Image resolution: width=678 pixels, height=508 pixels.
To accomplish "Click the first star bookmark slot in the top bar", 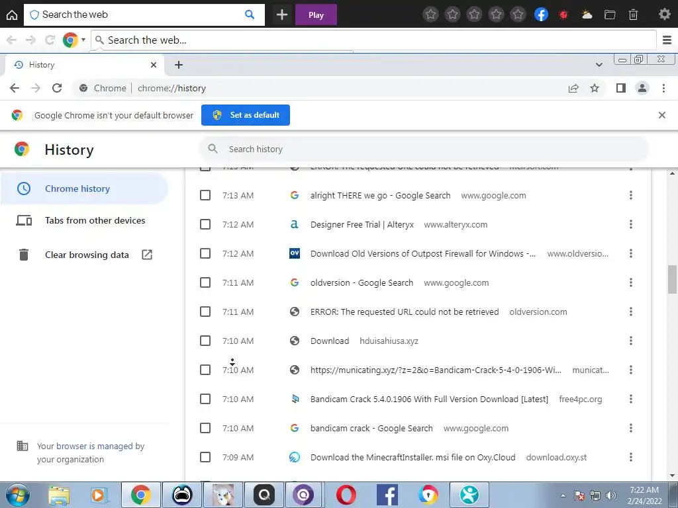I will coord(430,15).
